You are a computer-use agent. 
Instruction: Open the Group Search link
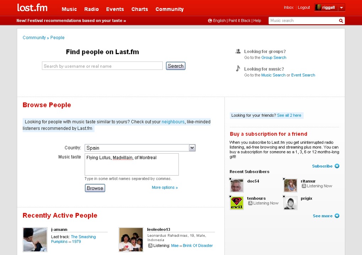pyautogui.click(x=274, y=58)
